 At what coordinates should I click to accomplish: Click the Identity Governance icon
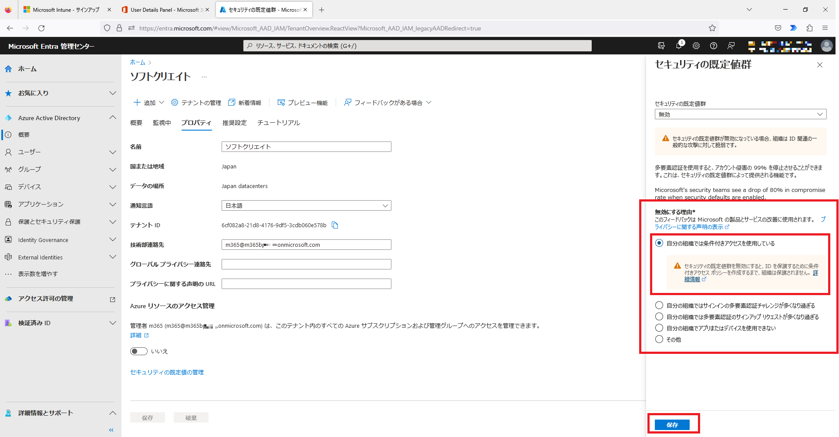[x=8, y=239]
